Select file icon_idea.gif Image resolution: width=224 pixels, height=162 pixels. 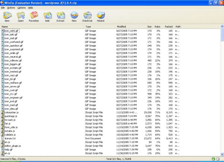[x=11, y=109]
